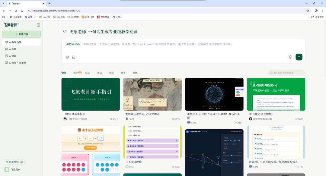Click the image upload icon in the prompt box
This screenshot has width=326, height=176.
(73, 57)
